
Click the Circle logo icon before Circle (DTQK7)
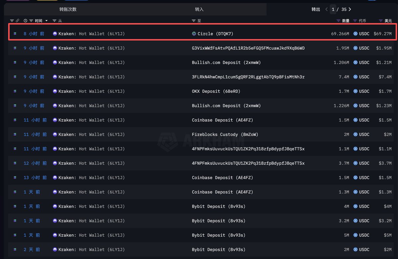tap(194, 34)
